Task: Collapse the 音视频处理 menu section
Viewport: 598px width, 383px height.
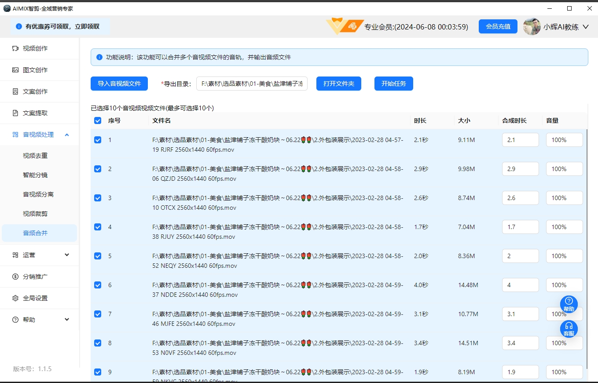Action: tap(67, 135)
